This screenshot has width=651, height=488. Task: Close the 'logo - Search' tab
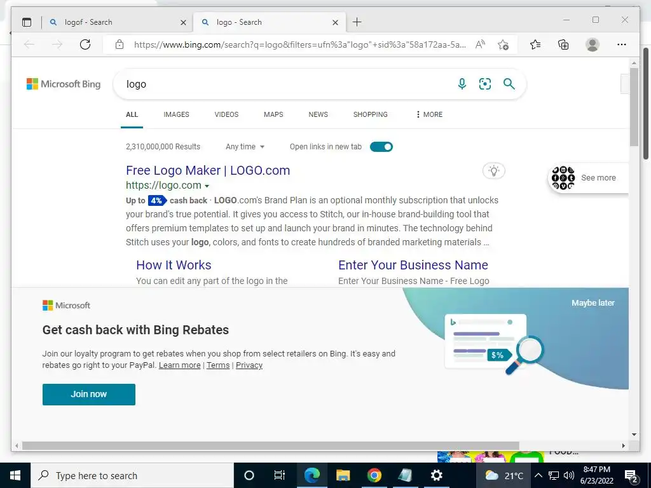click(x=335, y=22)
